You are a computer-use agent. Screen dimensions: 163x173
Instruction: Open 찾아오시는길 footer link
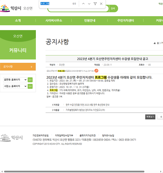pyautogui.click(x=108, y=135)
